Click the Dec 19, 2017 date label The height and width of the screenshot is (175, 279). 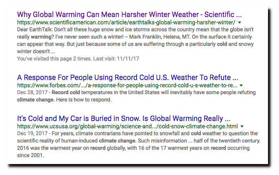coord(32,134)
